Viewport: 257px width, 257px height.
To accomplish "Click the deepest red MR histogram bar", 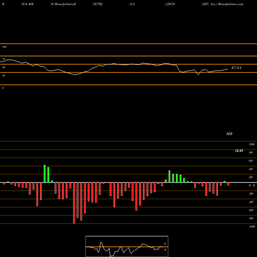I will (74, 203).
